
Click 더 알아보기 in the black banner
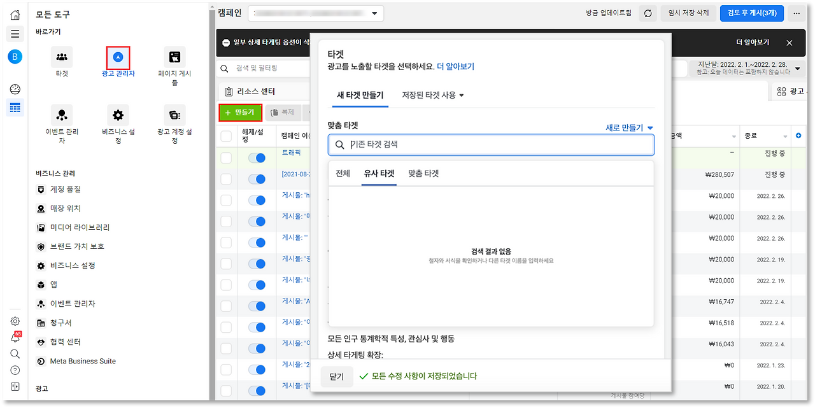(753, 42)
